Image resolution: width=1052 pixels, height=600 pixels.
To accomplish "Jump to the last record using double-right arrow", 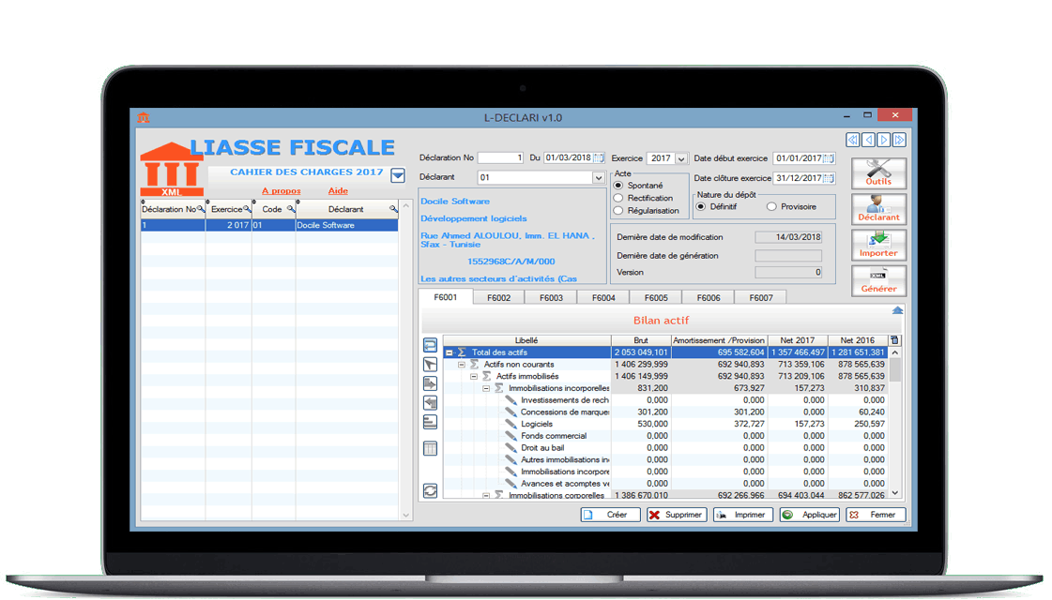I will pos(899,140).
